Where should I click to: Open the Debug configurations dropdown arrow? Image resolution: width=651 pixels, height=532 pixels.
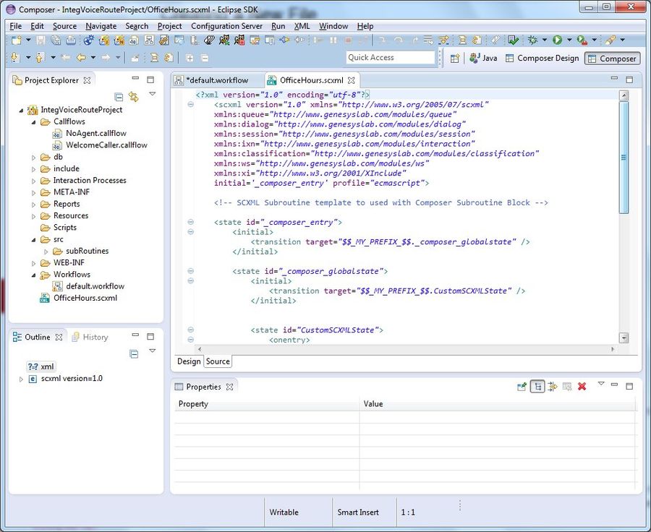pyautogui.click(x=544, y=40)
